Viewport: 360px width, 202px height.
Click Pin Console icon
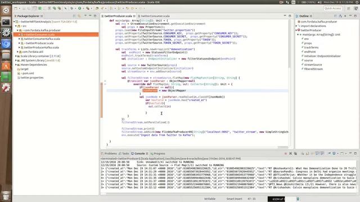pyautogui.click(x=329, y=153)
